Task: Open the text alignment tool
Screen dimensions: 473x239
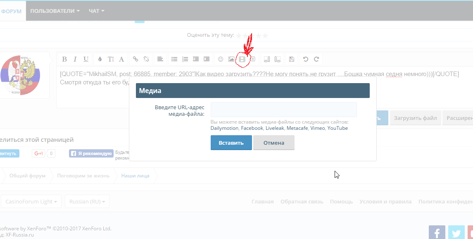Action: pos(160,59)
